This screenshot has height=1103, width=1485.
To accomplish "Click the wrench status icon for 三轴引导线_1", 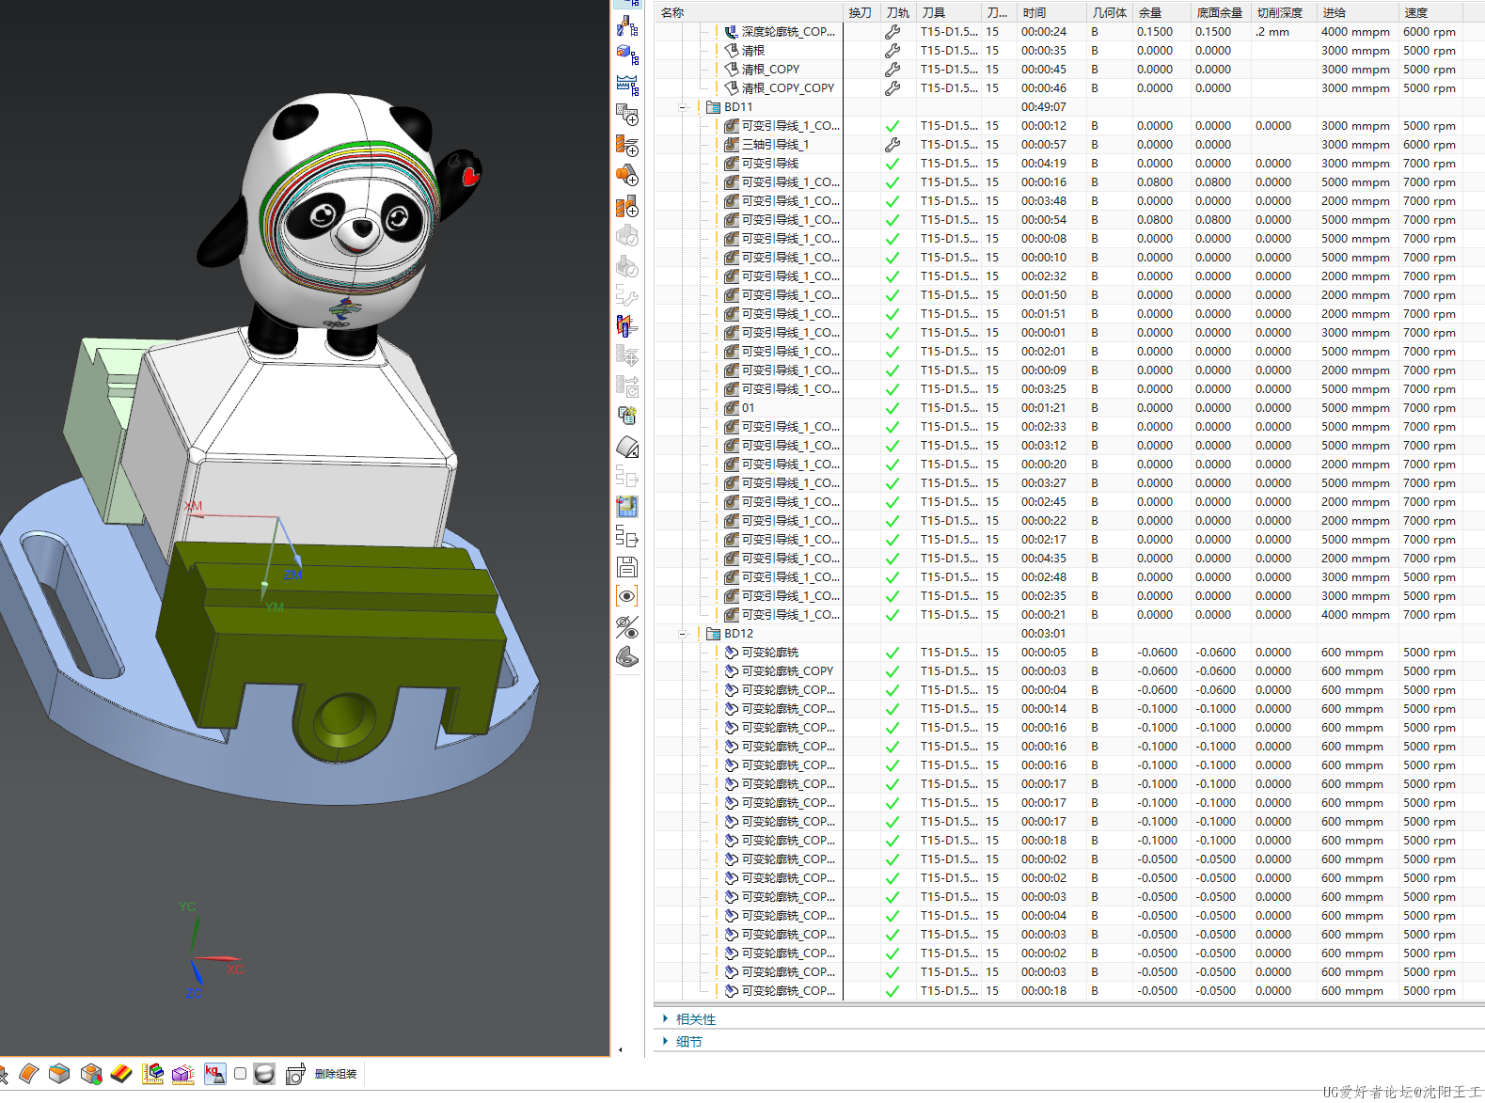I will (893, 145).
